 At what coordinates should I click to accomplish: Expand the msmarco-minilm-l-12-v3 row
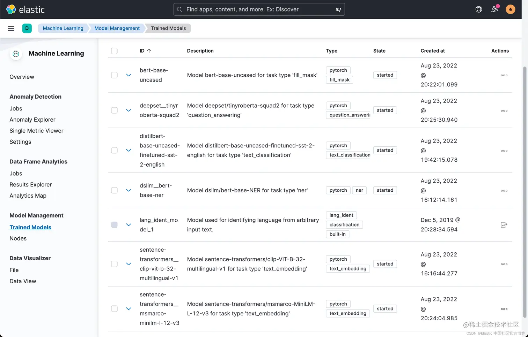[x=129, y=309]
